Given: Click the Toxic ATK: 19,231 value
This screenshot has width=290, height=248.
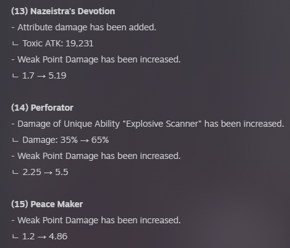Looking at the screenshot, I should tap(58, 43).
